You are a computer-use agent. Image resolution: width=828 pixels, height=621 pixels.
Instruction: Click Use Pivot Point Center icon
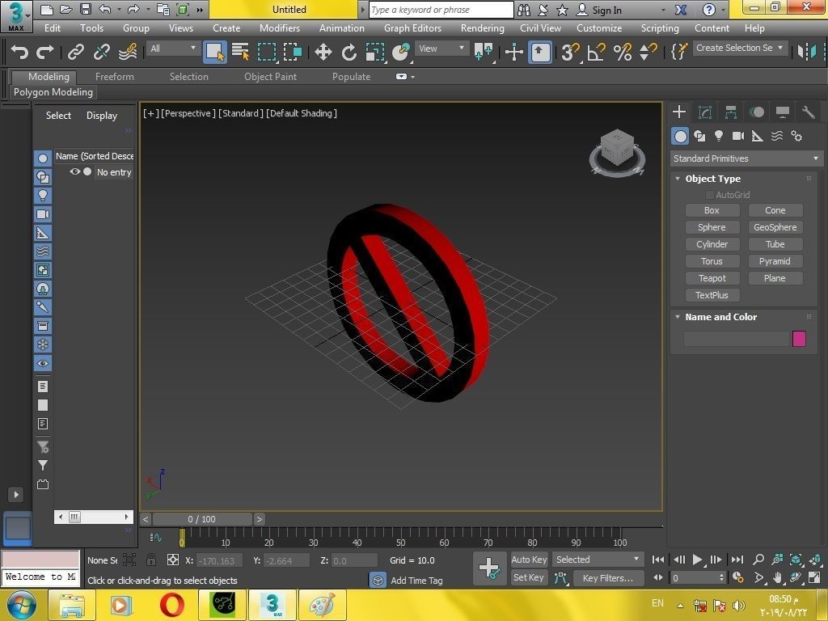click(x=484, y=52)
